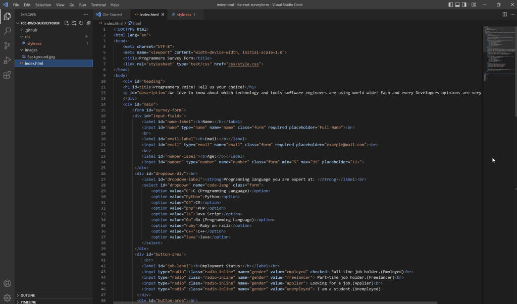Open the Source Control view
The height and width of the screenshot is (304, 517).
(x=7, y=45)
